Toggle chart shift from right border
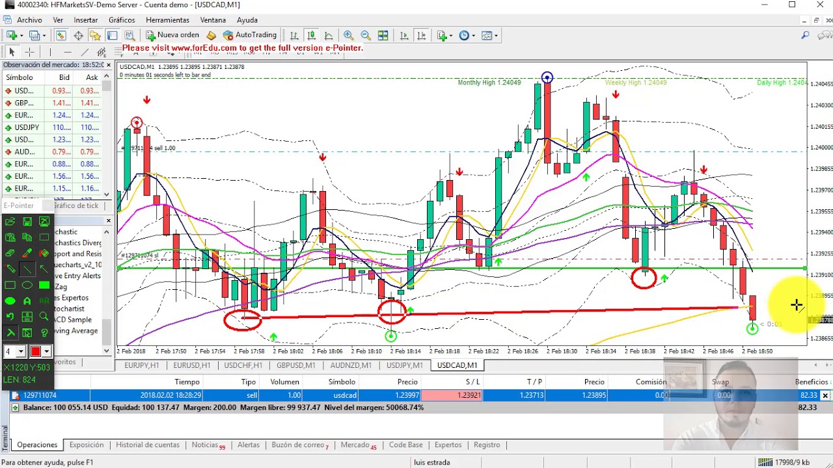This screenshot has height=468, width=833. click(421, 35)
